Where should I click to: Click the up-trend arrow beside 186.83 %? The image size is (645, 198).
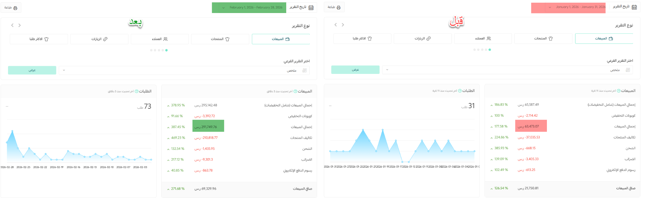coord(491,105)
